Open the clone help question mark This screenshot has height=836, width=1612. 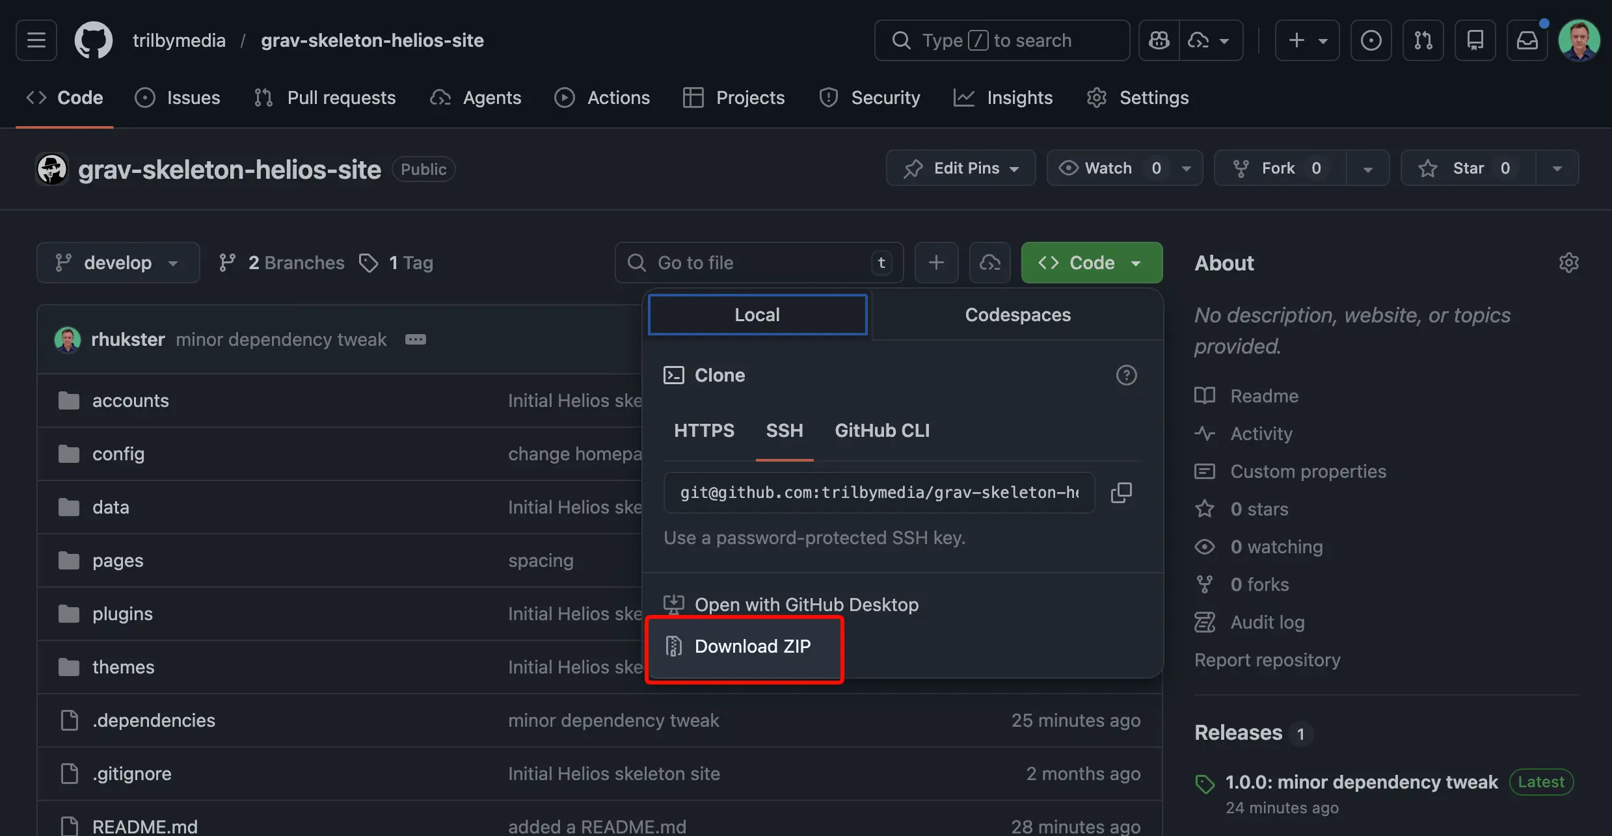[1126, 375]
